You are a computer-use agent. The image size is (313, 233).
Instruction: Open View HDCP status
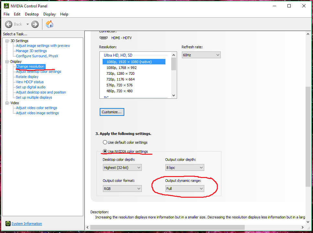pyautogui.click(x=30, y=82)
